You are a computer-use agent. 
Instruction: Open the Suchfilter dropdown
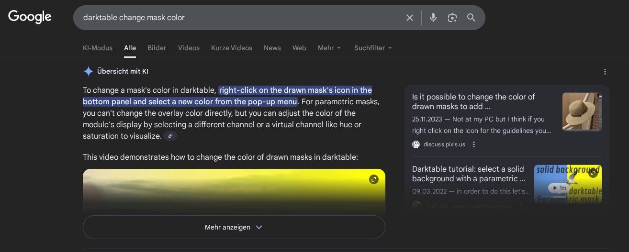pos(373,48)
